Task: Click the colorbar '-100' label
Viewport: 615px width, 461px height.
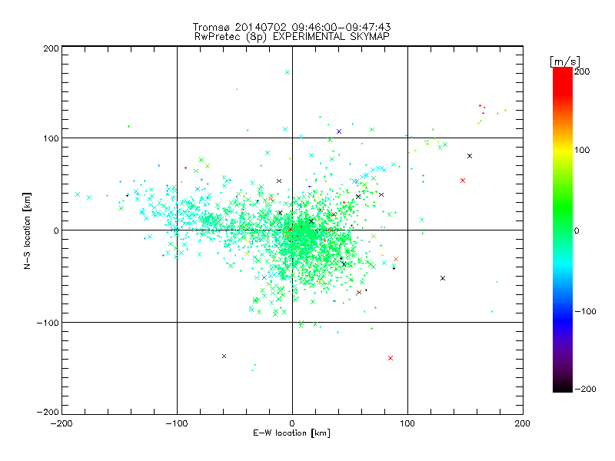Action: click(x=585, y=312)
